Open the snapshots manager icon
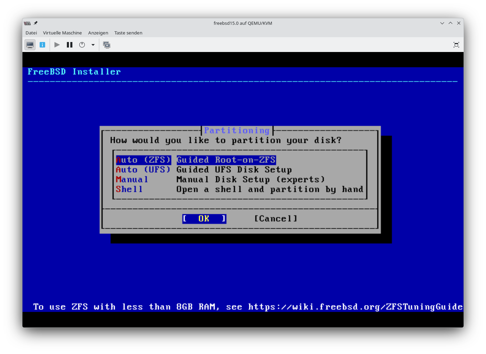The height and width of the screenshot is (354, 486). pos(107,45)
